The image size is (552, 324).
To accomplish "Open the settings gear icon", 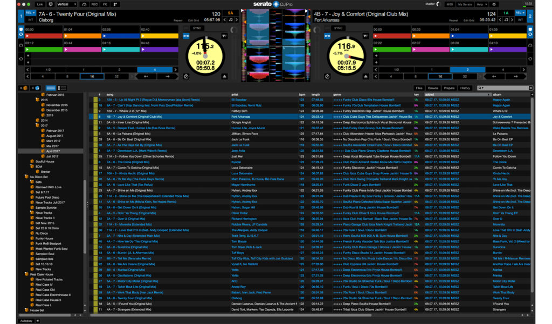I will pos(494,4).
